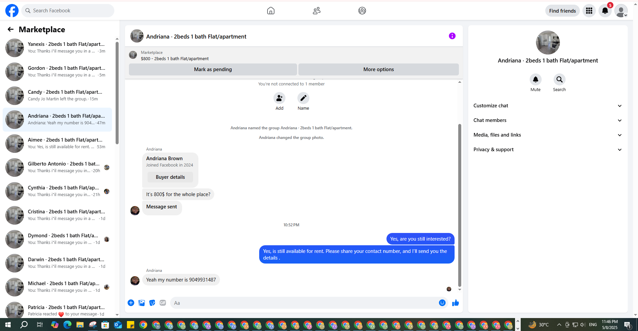Open Microsoft Copilot from the taskbar
This screenshot has height=331, width=638.
click(x=55, y=325)
